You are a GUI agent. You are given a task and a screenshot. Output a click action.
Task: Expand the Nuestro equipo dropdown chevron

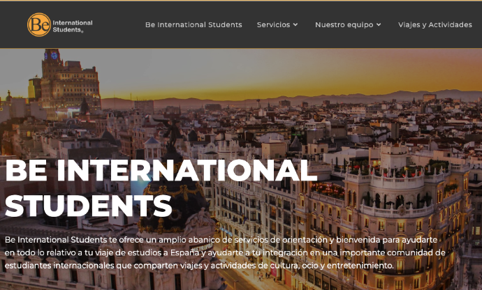click(x=379, y=24)
